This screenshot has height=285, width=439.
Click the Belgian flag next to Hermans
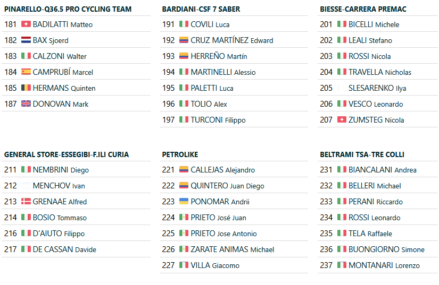tap(26, 88)
